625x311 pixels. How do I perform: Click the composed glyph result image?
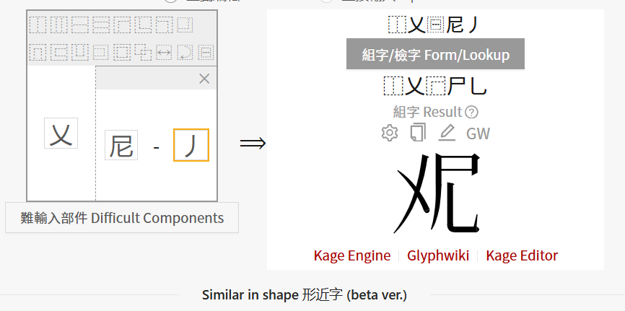click(x=437, y=194)
